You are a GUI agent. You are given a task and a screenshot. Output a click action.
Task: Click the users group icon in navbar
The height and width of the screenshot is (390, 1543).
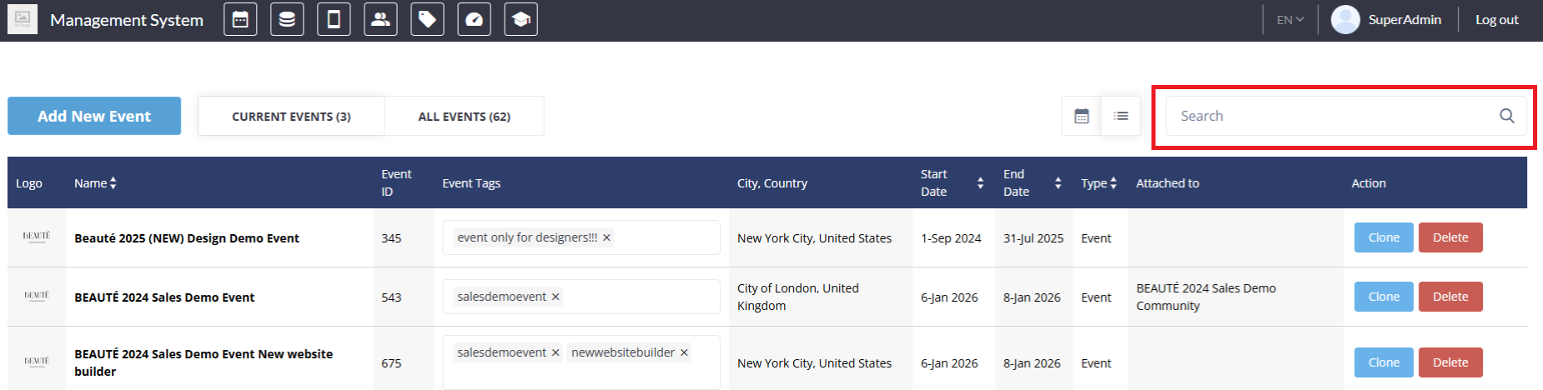click(380, 20)
